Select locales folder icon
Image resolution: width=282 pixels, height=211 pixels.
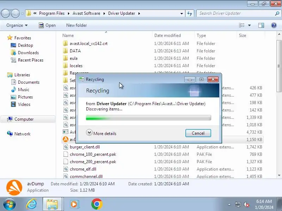coord(66,65)
